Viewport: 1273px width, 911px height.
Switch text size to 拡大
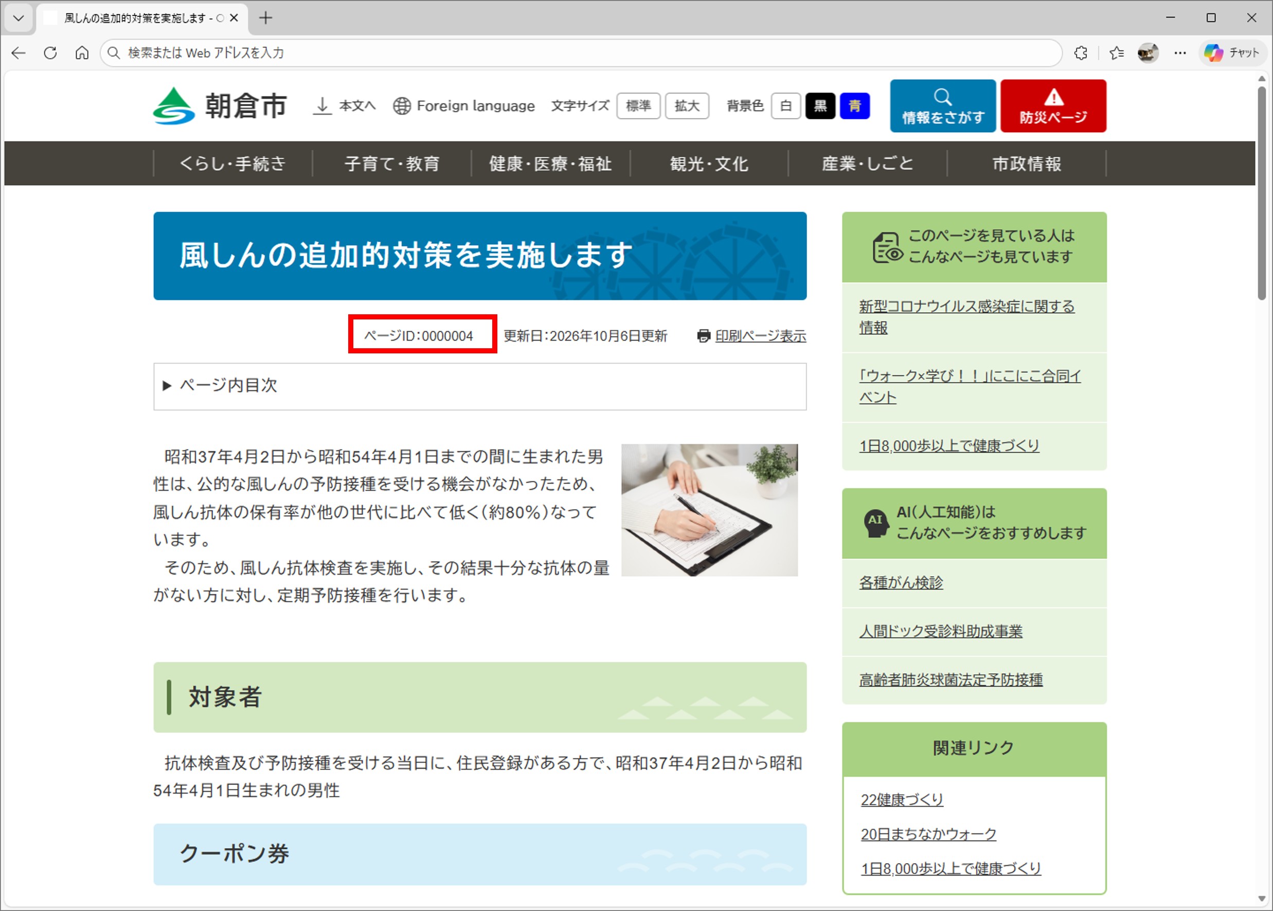click(x=687, y=105)
